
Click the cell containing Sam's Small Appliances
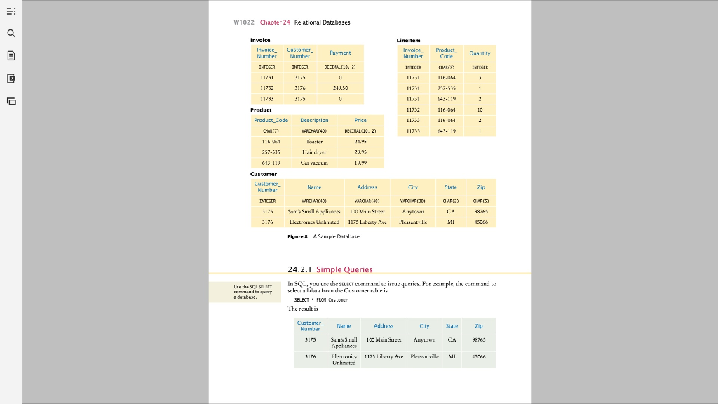click(314, 213)
